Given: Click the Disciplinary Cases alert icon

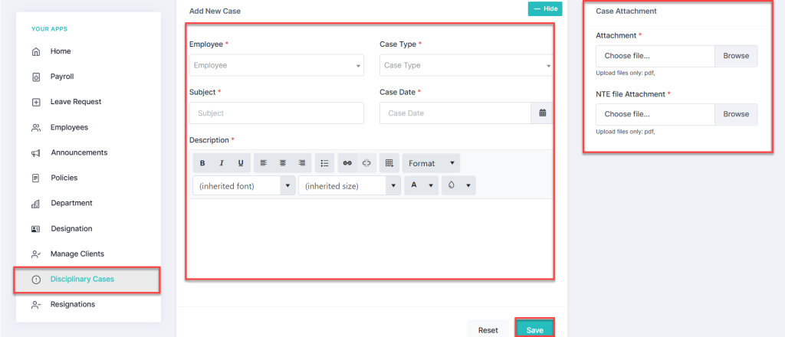Looking at the screenshot, I should (x=35, y=280).
